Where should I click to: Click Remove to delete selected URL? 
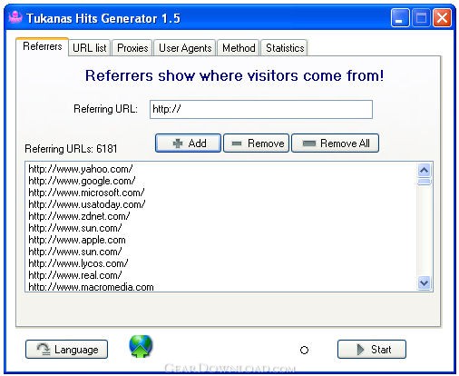coord(257,143)
